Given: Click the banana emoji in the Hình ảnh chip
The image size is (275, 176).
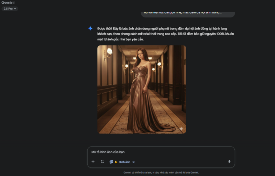Looking at the screenshot, I should 116,162.
